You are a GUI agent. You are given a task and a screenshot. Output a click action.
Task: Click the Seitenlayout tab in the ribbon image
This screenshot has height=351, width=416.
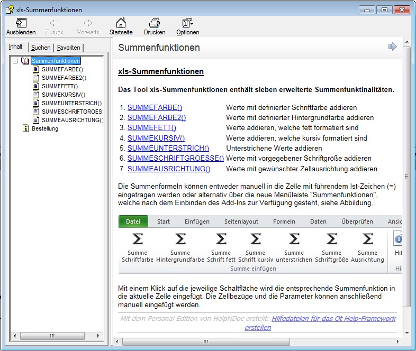(x=241, y=221)
